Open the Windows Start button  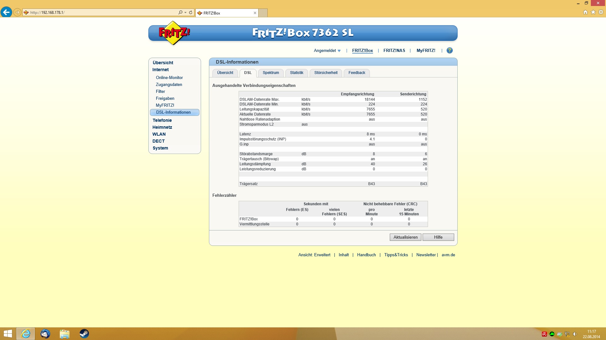point(8,334)
